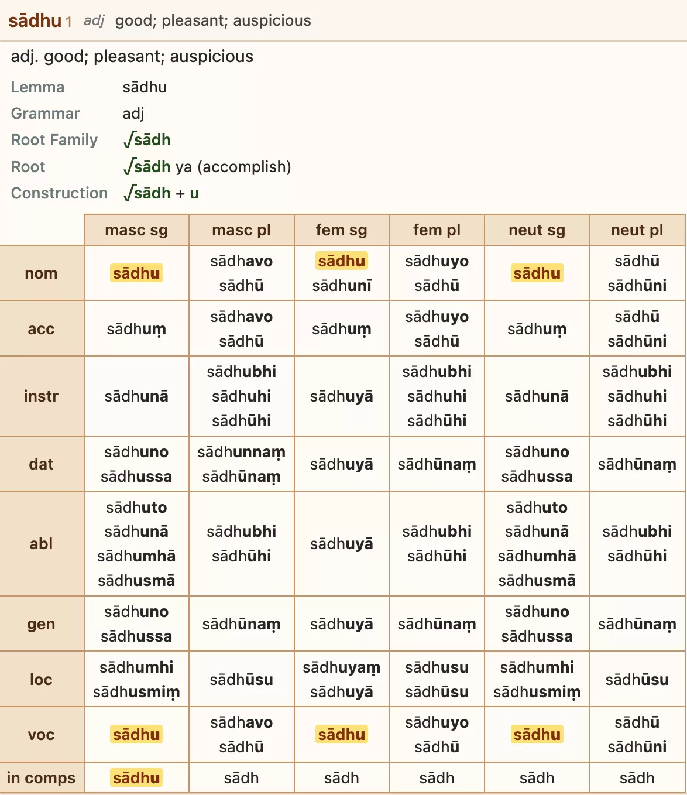This screenshot has width=687, height=795.
Task: Click sādhuyā in the instr fem sg cell
Action: pyautogui.click(x=342, y=396)
